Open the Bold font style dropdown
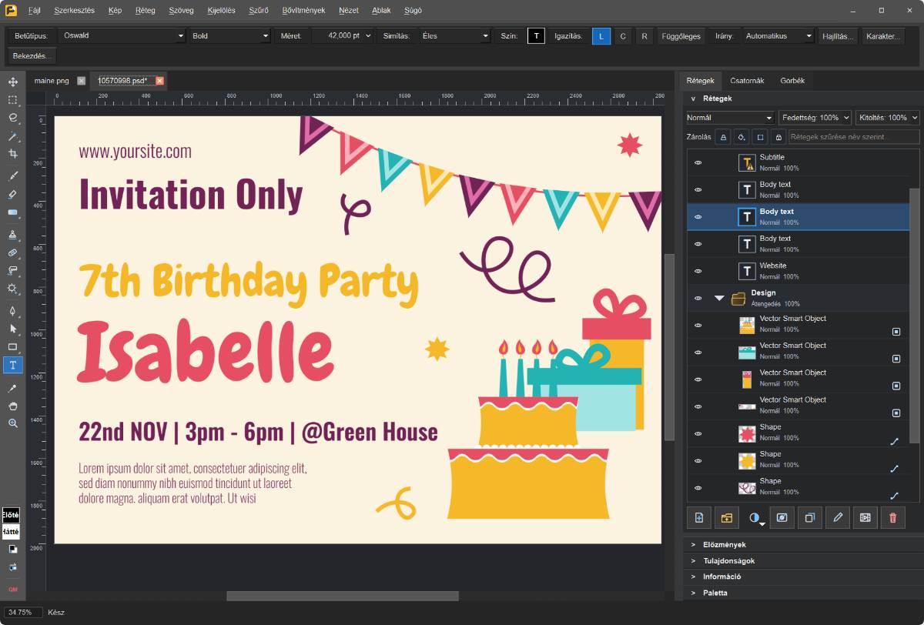 [x=229, y=36]
